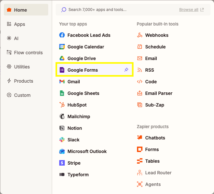The height and width of the screenshot is (194, 214).
Task: Click the Webhooks label
Action: [x=157, y=35]
